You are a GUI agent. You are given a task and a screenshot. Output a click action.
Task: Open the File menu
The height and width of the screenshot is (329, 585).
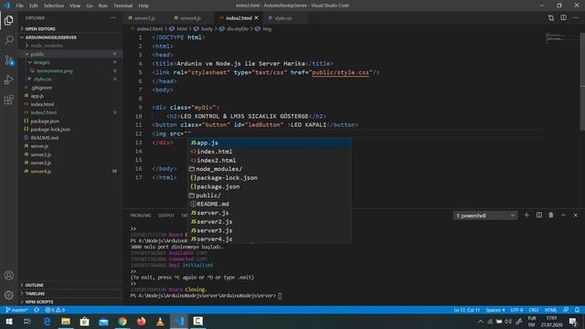(x=20, y=5)
